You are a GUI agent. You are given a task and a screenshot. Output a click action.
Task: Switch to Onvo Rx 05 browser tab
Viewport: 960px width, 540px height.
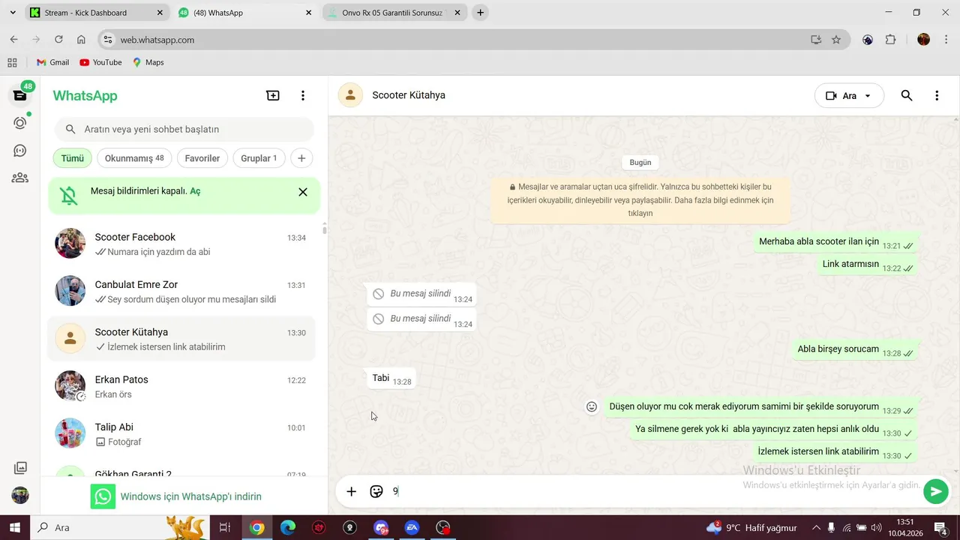(392, 13)
